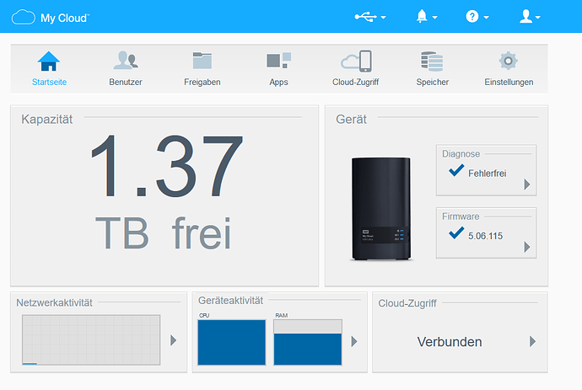Screen dimensions: 582x390
Task: Expand Netzwerkaktivität with the arrow
Action: [174, 340]
